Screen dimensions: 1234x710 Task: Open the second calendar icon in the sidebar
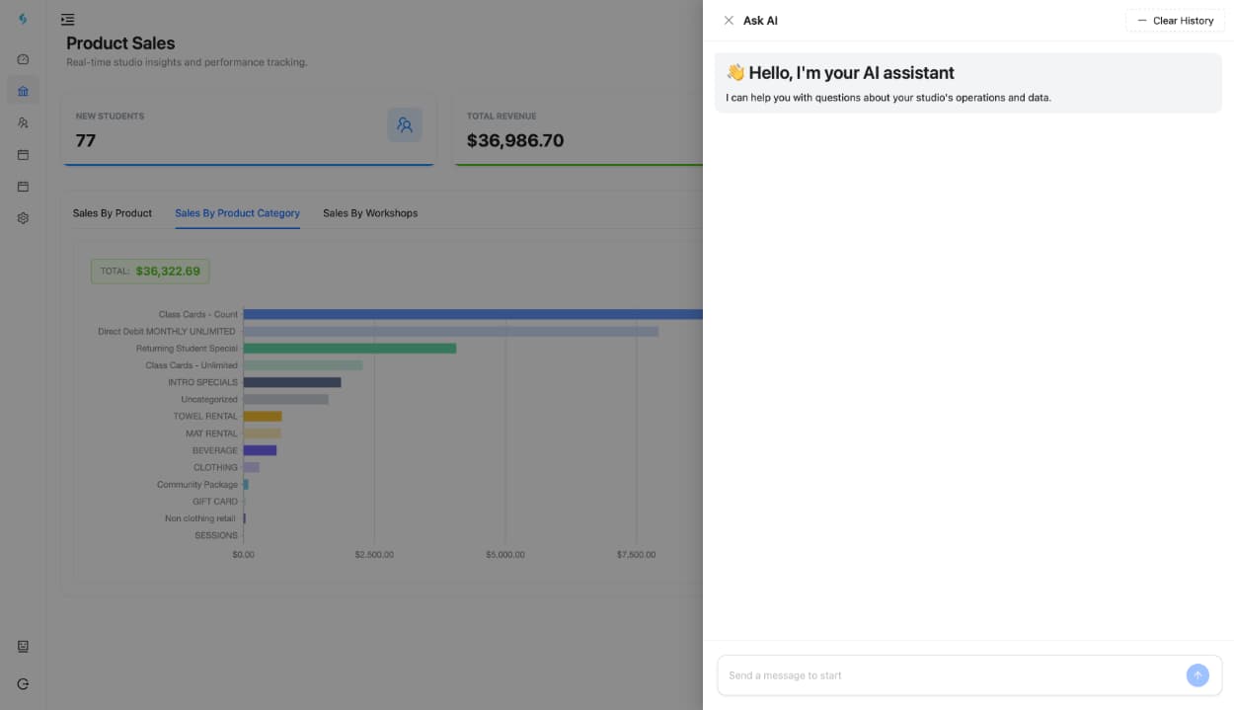22,186
